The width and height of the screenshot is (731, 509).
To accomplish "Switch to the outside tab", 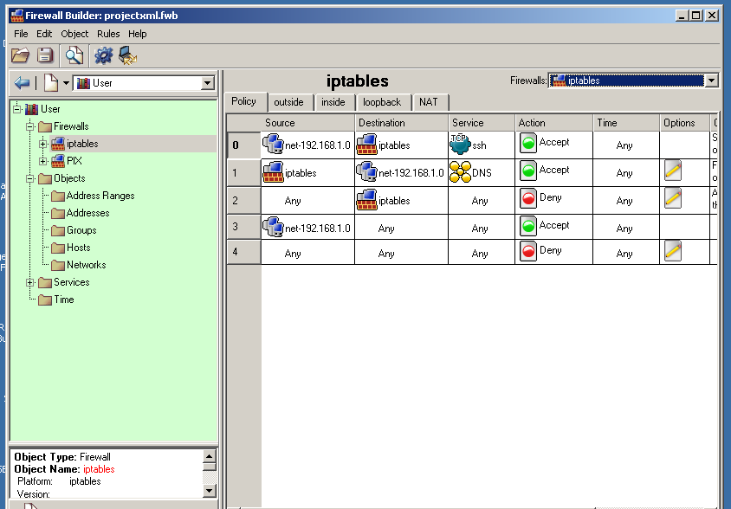I will (288, 102).
